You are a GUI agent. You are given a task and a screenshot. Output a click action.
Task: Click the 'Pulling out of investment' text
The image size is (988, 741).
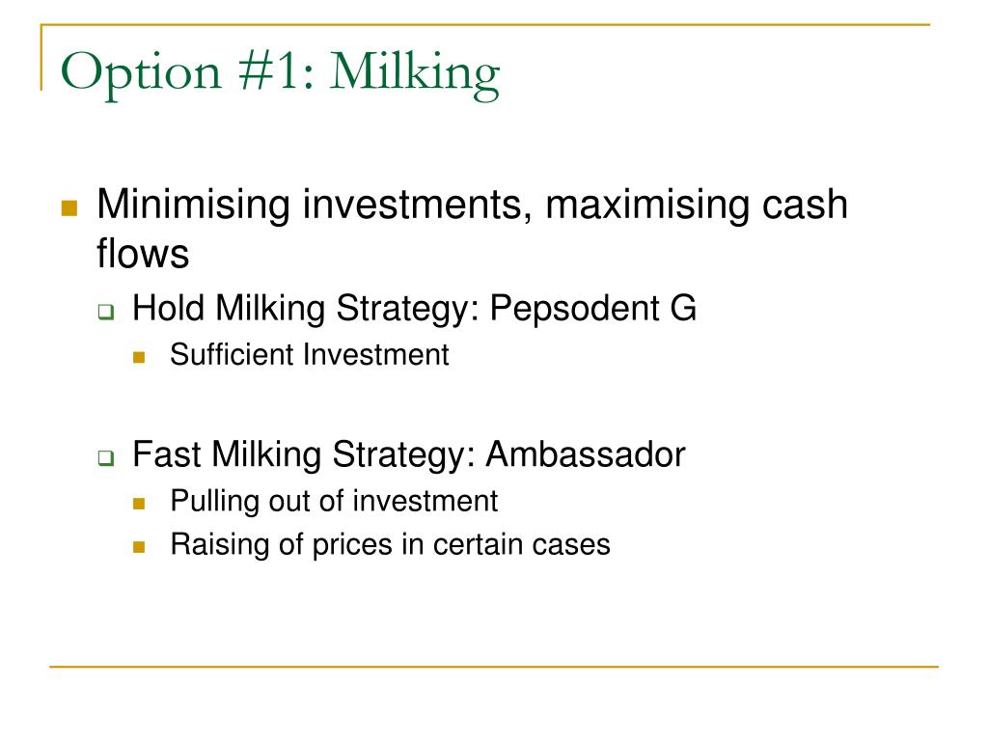(334, 502)
